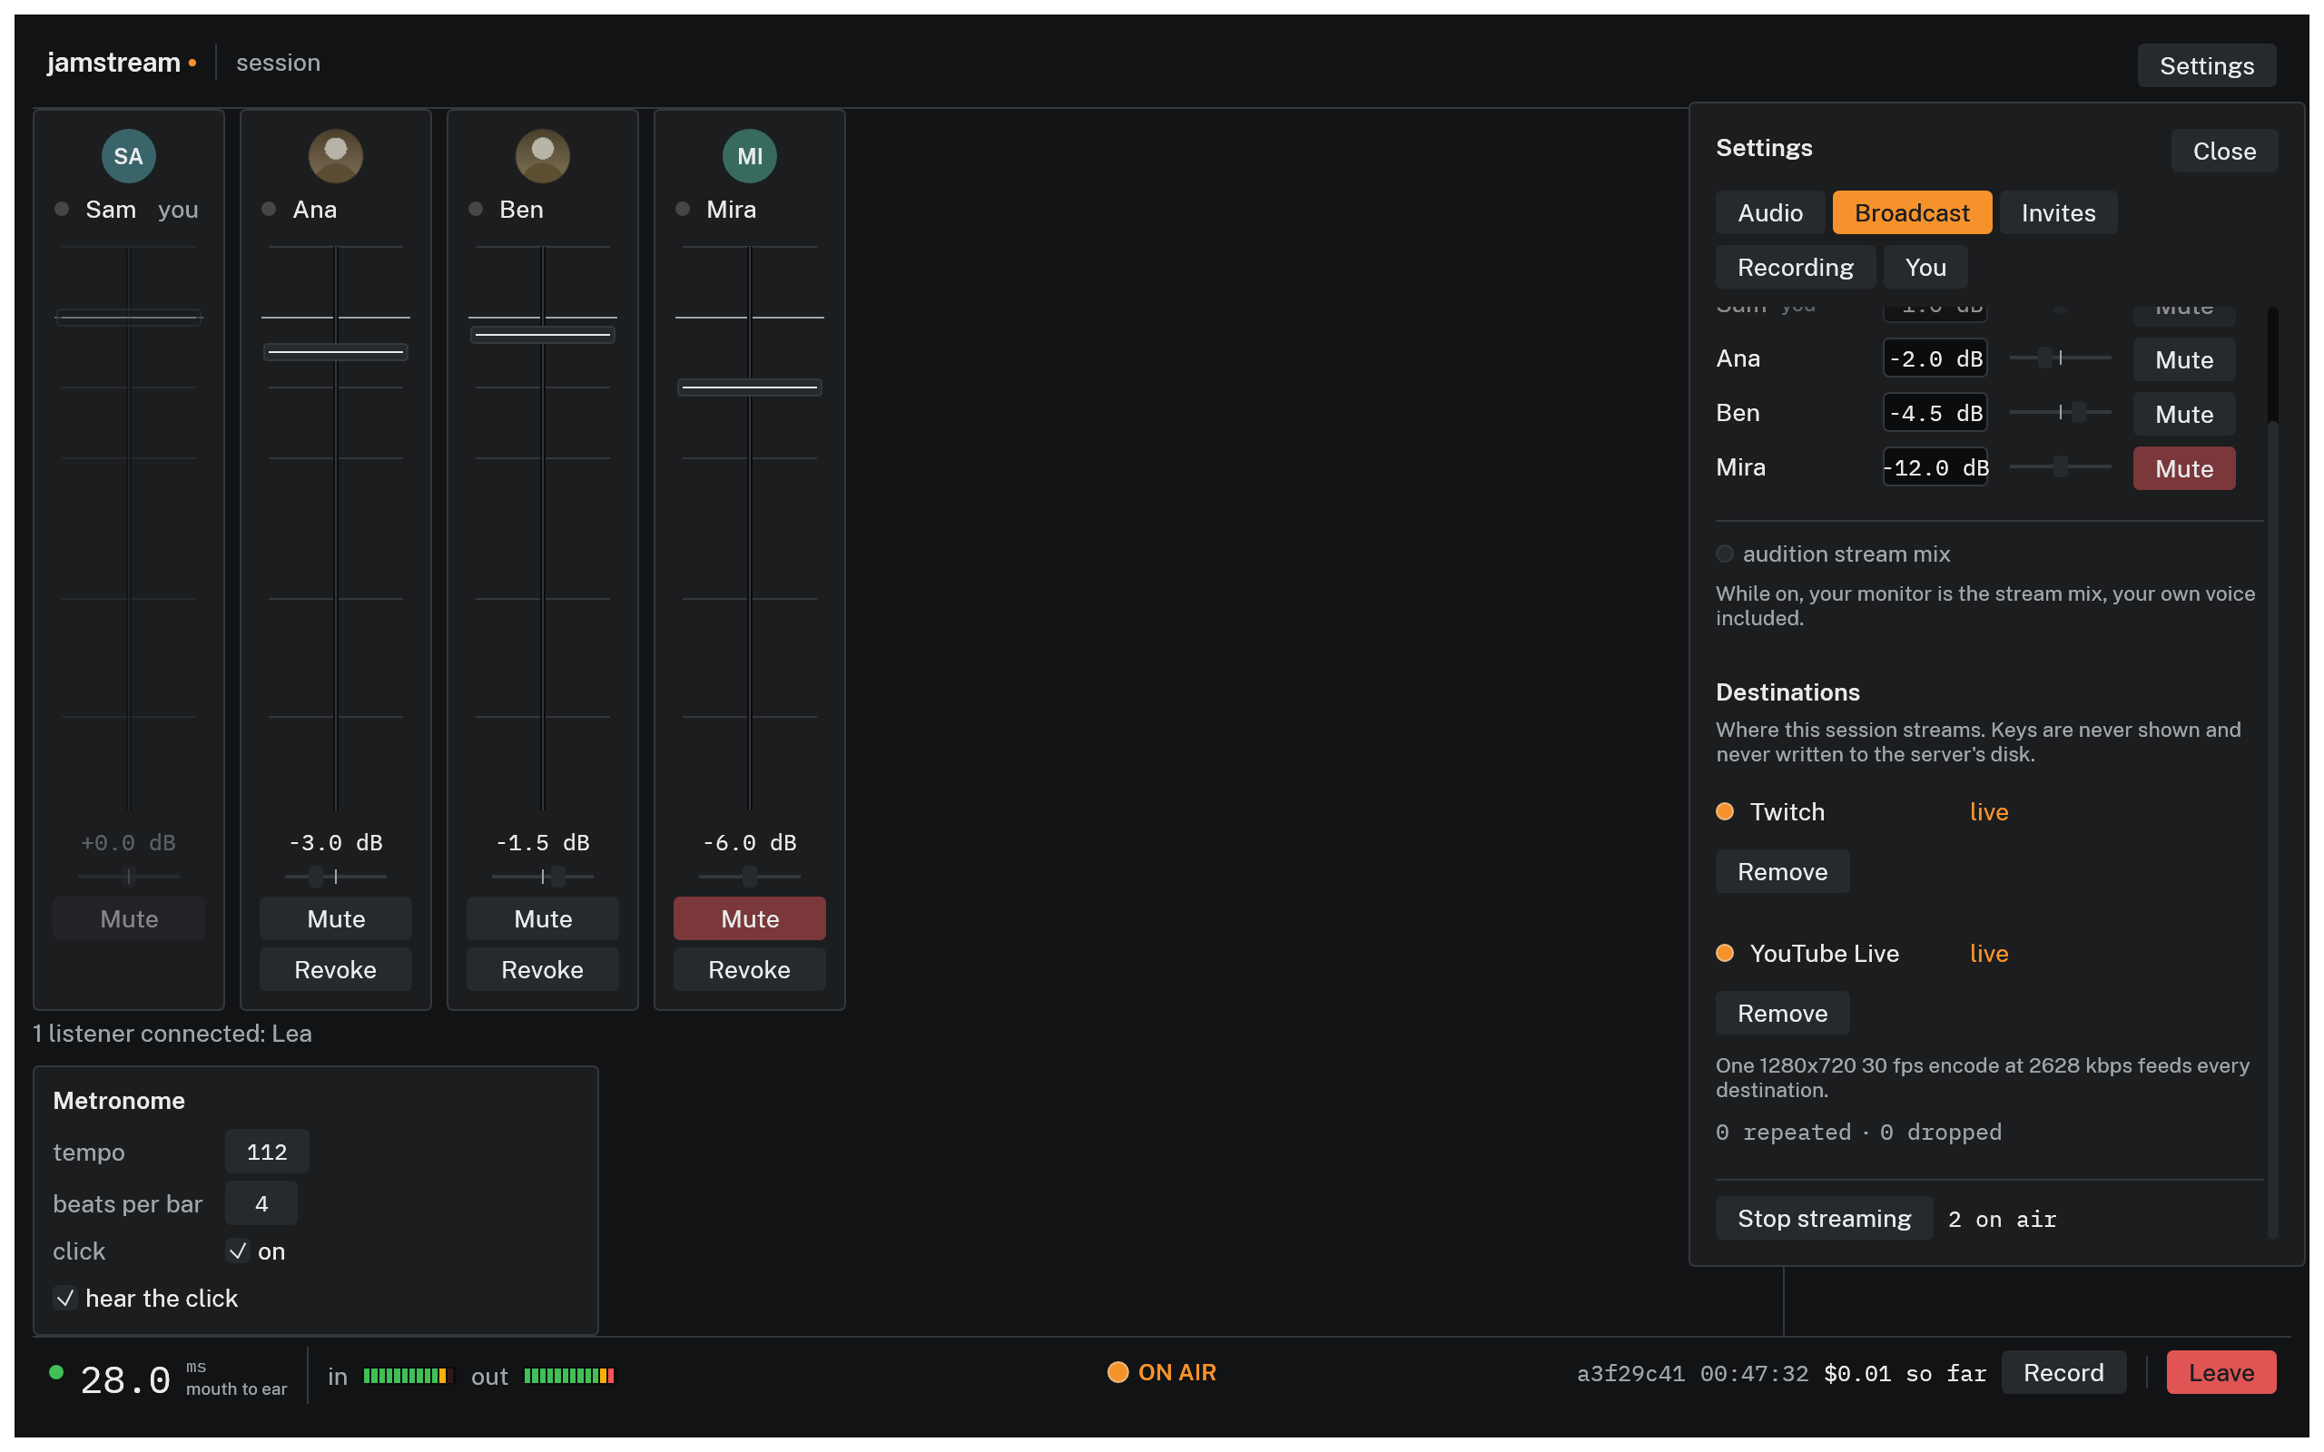Start recording with Record button
Viewport: 2324px width, 1452px height.
pyautogui.click(x=2063, y=1372)
